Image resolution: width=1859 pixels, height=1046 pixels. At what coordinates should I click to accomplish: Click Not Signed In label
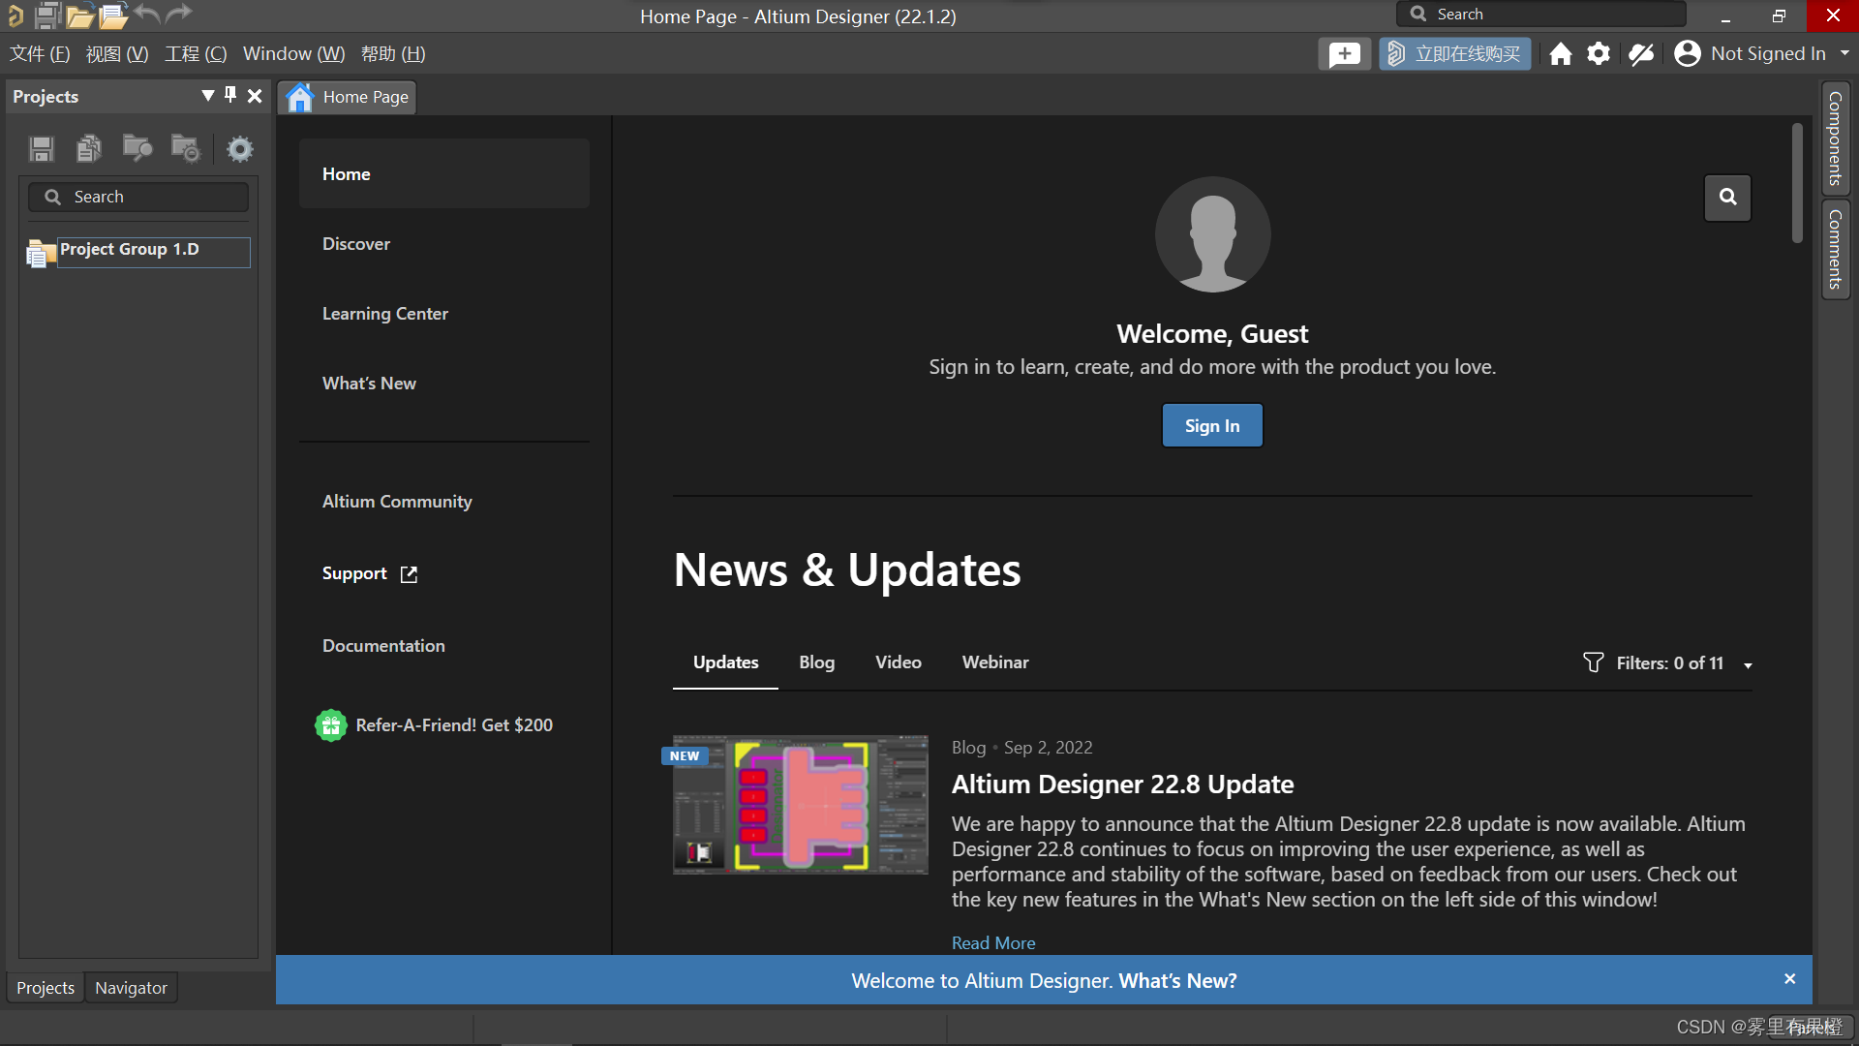pos(1768,54)
